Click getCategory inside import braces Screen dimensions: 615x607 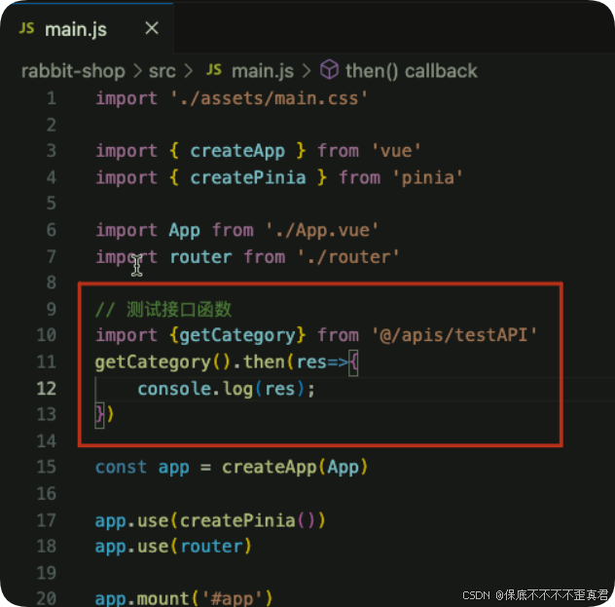pyautogui.click(x=237, y=335)
